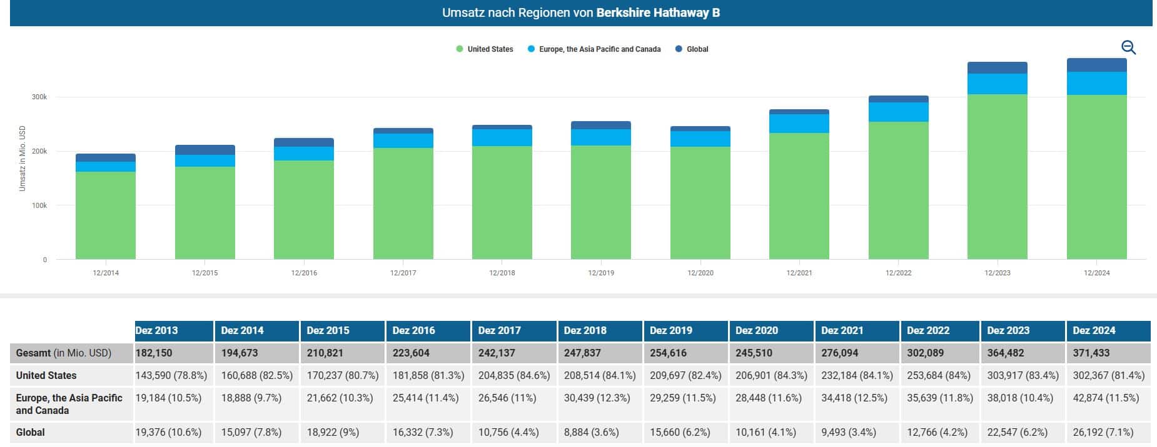This screenshot has height=447, width=1157.
Task: Click the Global row label in table
Action: click(x=30, y=432)
